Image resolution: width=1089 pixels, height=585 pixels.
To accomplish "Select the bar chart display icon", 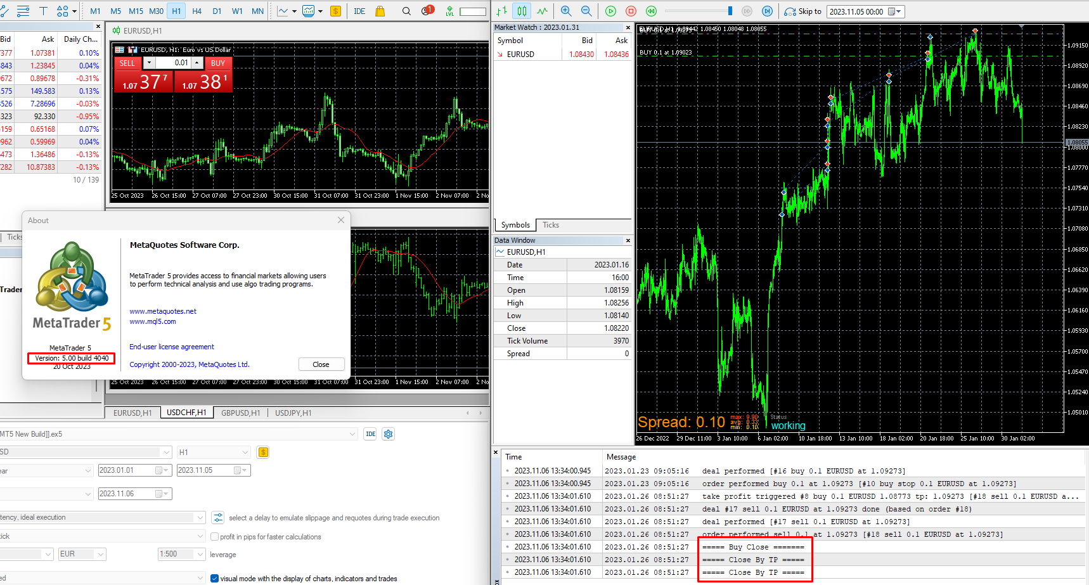I will (x=501, y=11).
